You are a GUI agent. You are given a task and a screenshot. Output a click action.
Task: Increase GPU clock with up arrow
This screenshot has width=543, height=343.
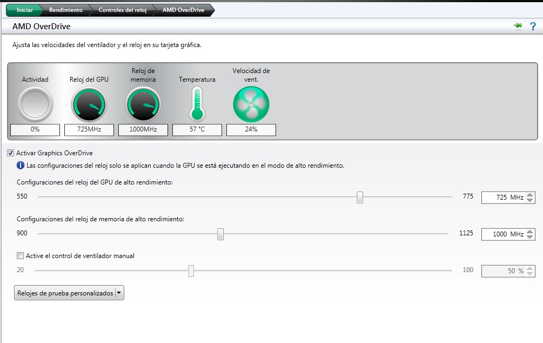(530, 195)
